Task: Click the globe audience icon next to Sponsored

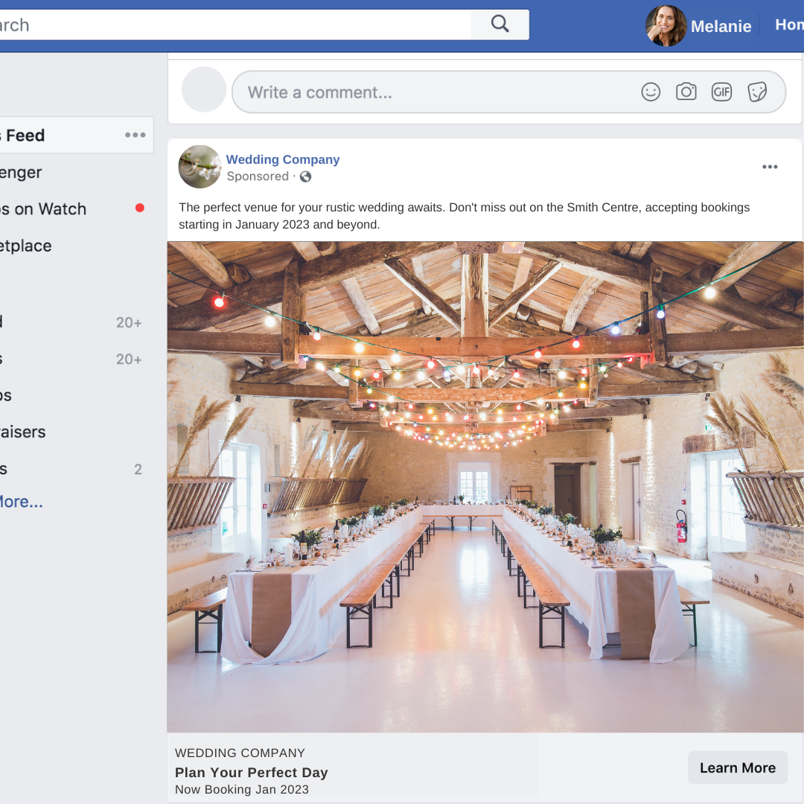Action: pyautogui.click(x=305, y=176)
